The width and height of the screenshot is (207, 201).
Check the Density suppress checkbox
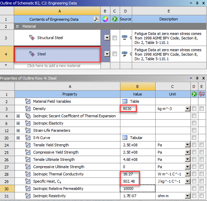[194, 109]
